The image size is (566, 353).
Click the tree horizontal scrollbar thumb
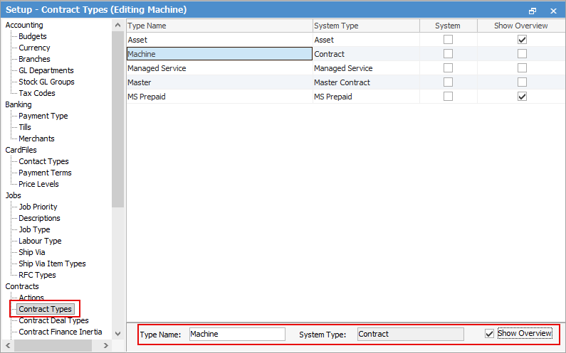click(x=53, y=346)
